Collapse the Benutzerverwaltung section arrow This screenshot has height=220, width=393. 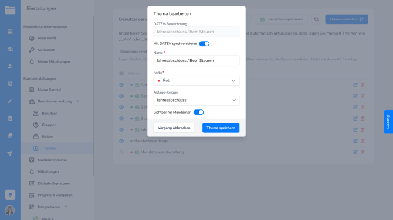pyautogui.click(x=77, y=101)
